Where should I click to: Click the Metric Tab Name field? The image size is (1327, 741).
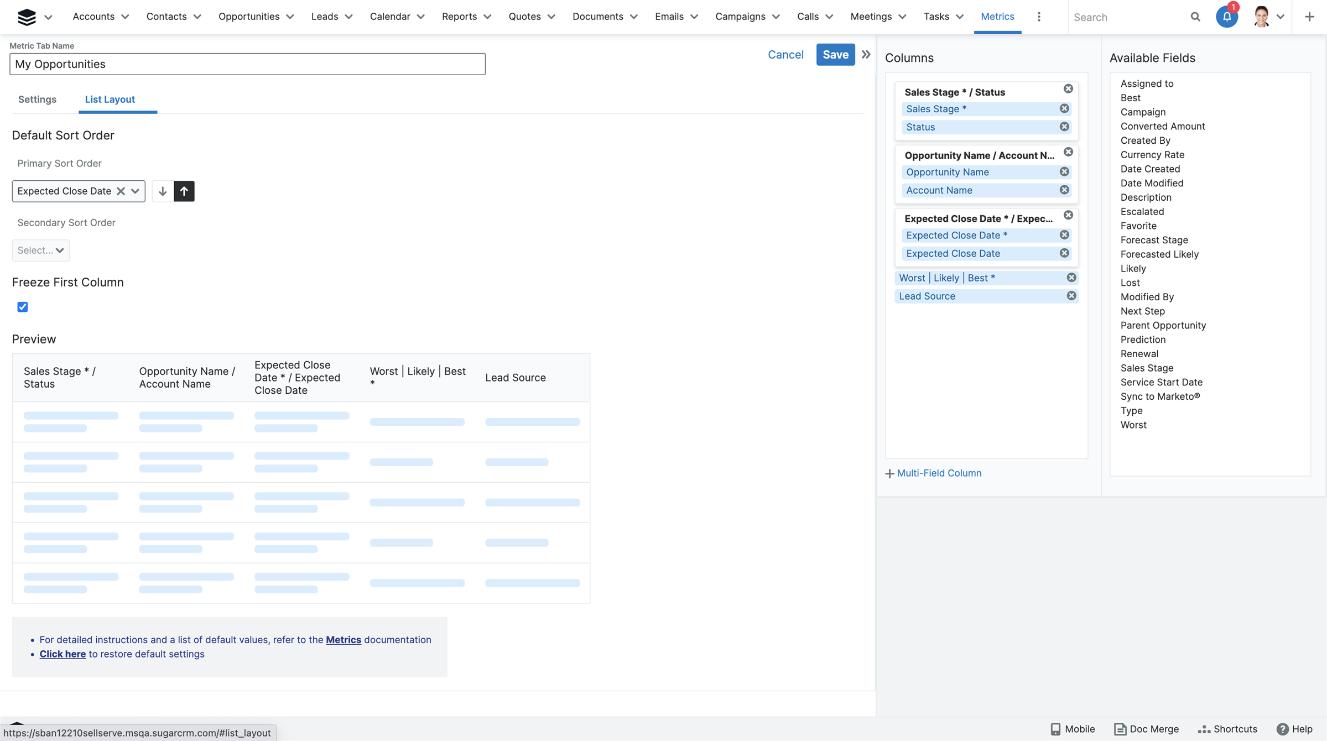[x=247, y=64]
